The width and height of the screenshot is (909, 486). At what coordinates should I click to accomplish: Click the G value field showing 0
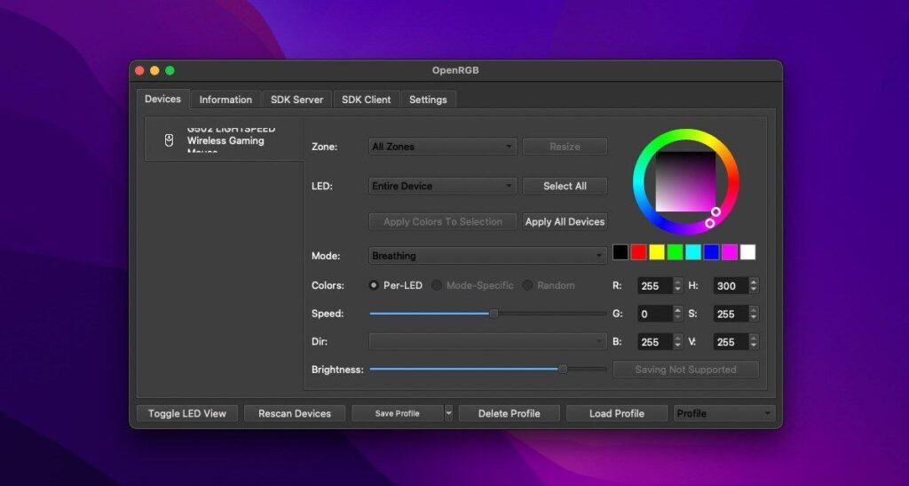pyautogui.click(x=655, y=314)
